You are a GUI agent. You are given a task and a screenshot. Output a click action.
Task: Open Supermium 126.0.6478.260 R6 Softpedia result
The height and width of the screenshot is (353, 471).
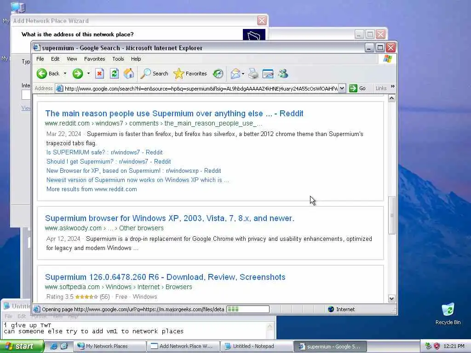[165, 277]
